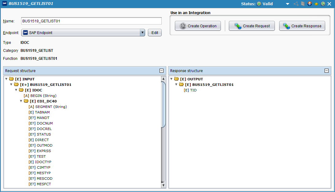Collapse the OUTPUT tree node
The image size is (335, 192).
click(171, 79)
